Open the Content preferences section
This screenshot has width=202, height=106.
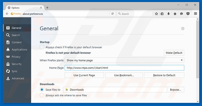[x=17, y=42]
